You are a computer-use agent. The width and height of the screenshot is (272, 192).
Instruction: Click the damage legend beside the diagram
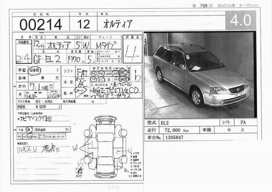(x=136, y=165)
